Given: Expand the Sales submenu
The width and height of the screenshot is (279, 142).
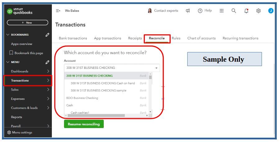Looking at the screenshot, I should click(x=48, y=90).
